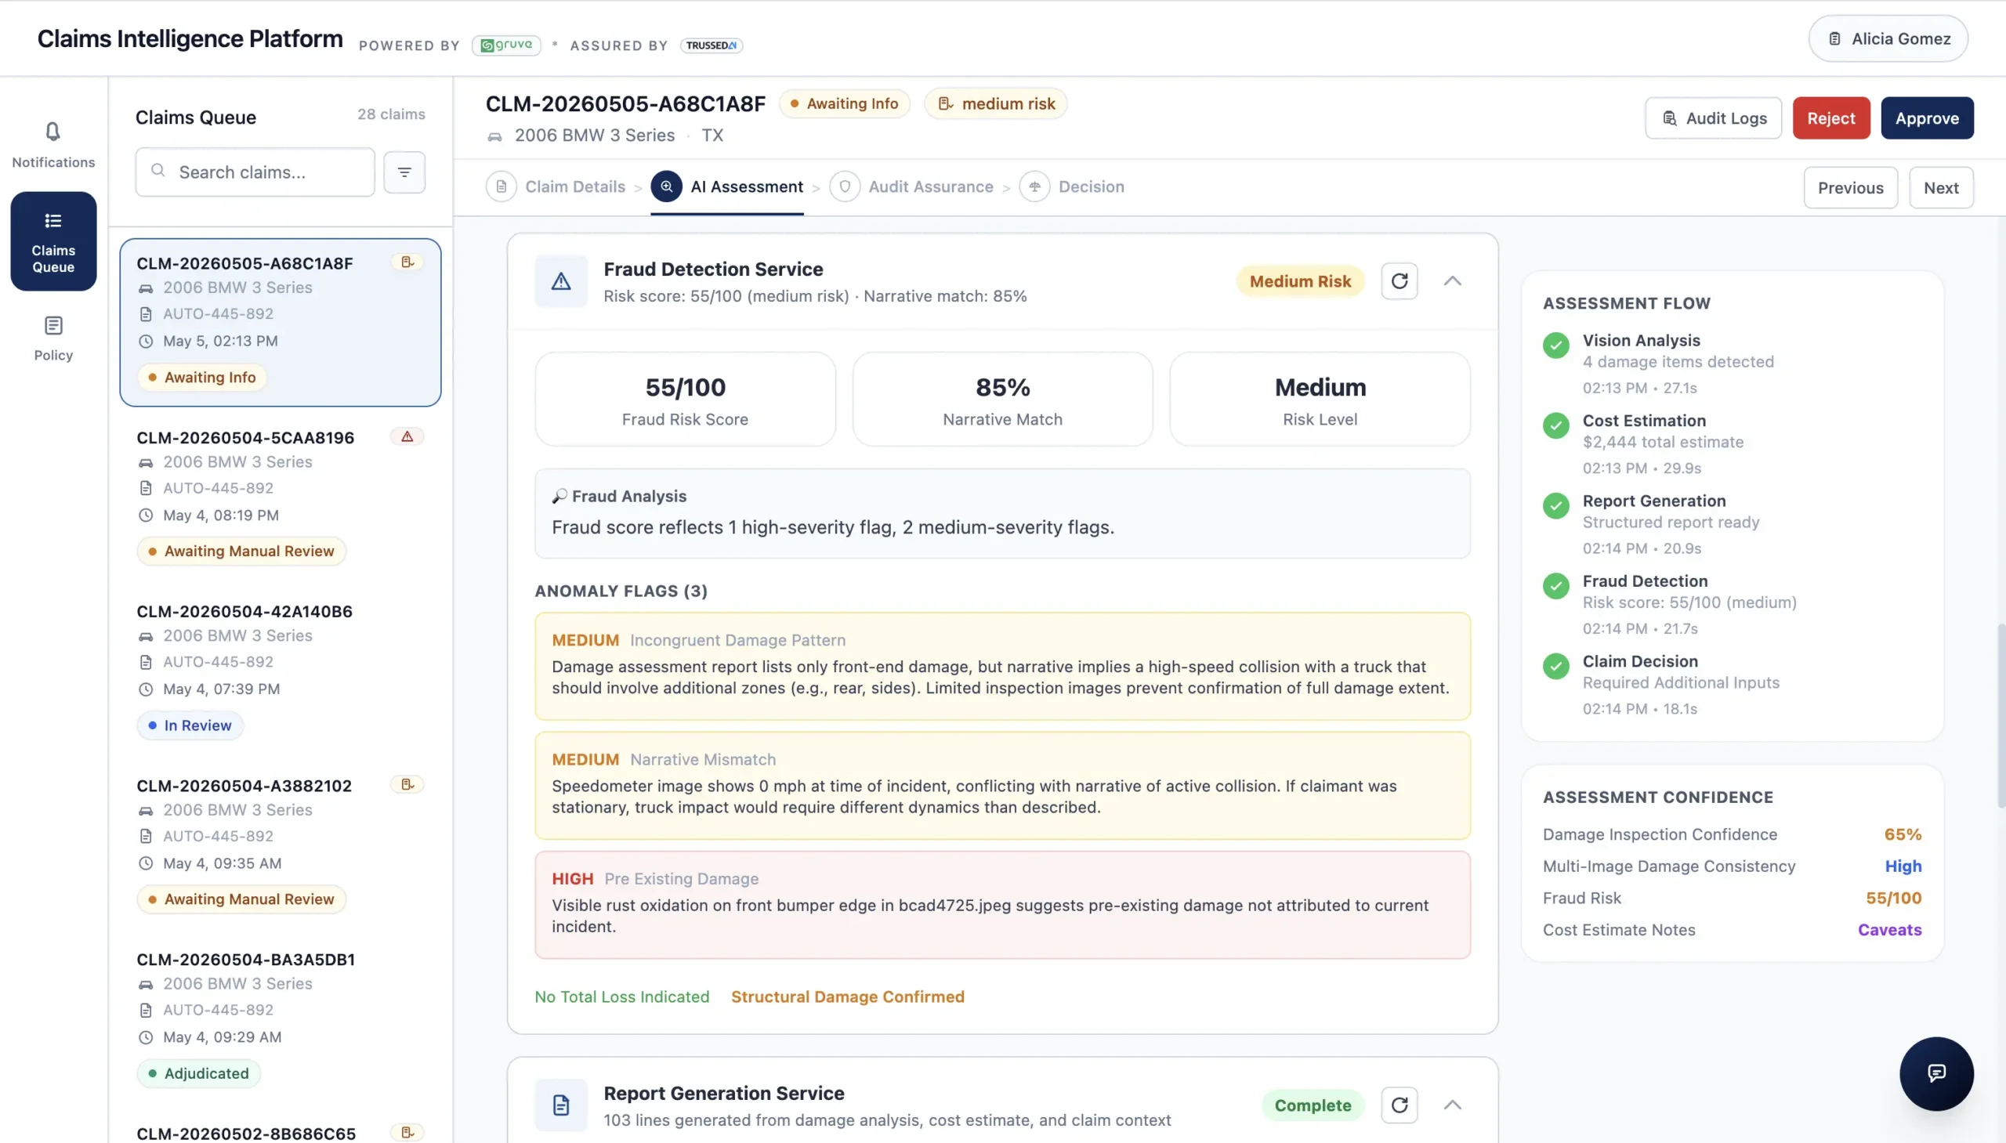Screen dimensions: 2006x1143
Task: Open the Decision tab
Action: (x=1072, y=186)
